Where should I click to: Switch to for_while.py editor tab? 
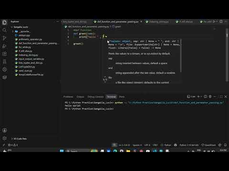[206, 21]
